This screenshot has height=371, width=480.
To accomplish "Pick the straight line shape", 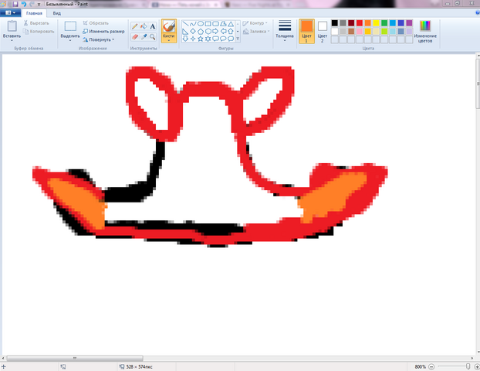I will pyautogui.click(x=185, y=24).
